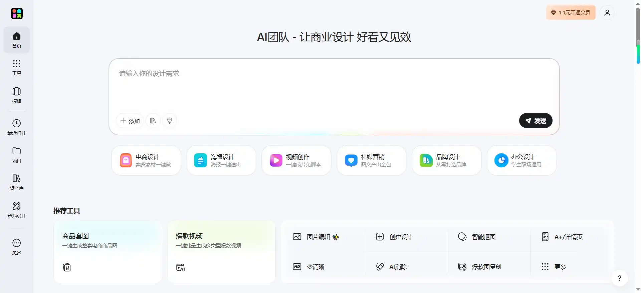Click the lightbulb inspiration icon
This screenshot has height=293, width=641.
click(x=170, y=121)
